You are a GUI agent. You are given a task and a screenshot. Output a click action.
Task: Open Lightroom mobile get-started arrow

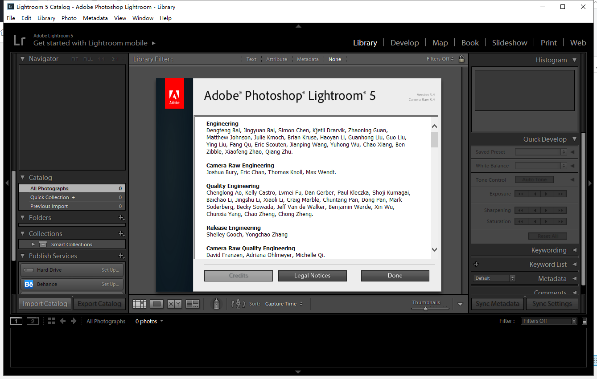154,43
